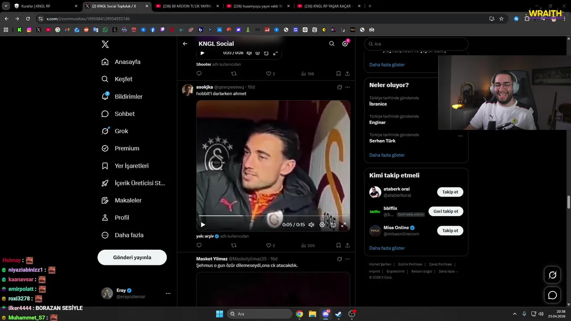Mute the Shooter video volume

(x=249, y=53)
